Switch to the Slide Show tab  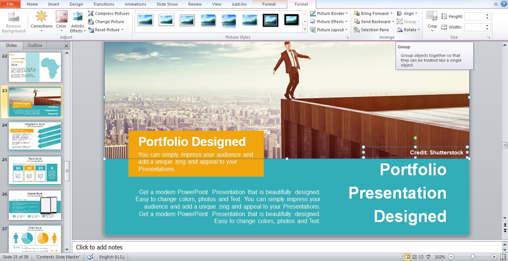pos(167,4)
